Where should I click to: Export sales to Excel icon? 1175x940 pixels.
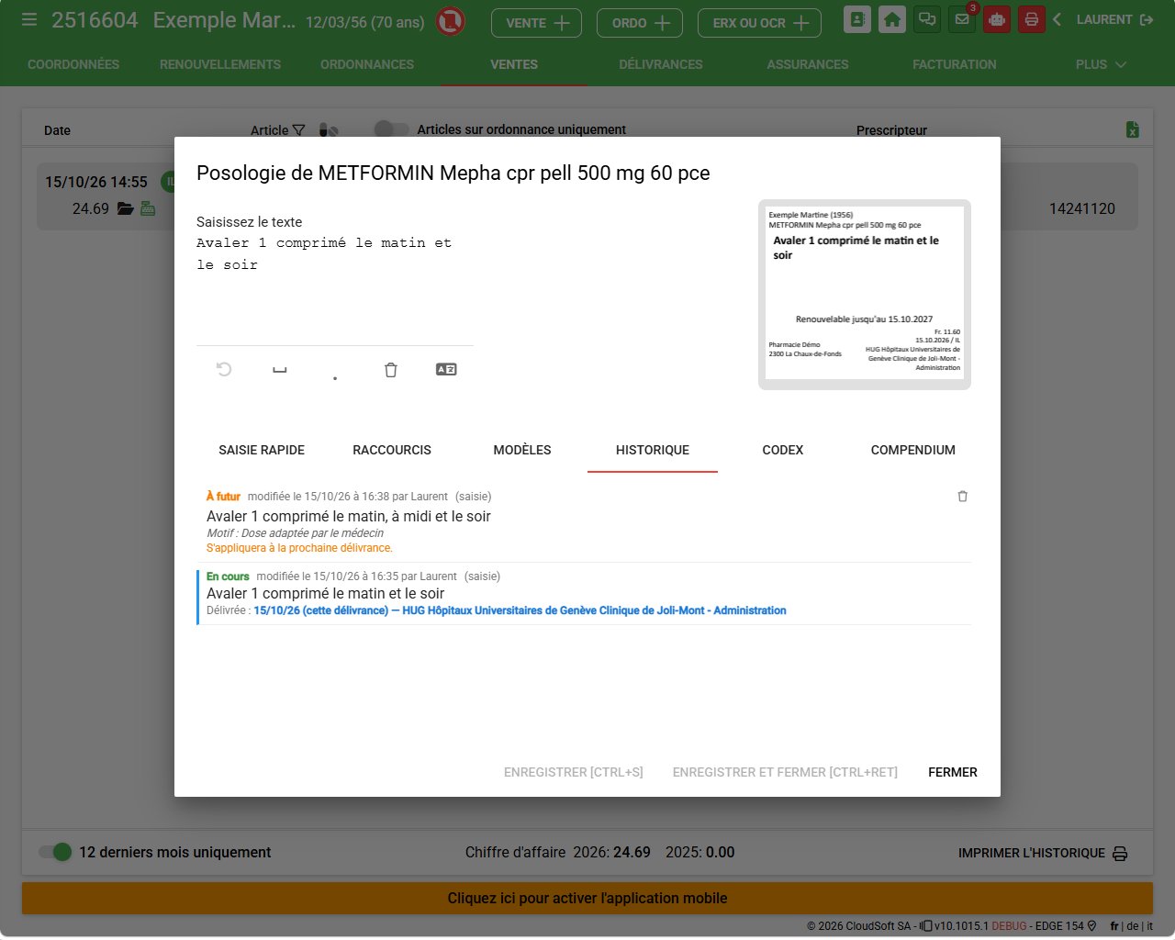(x=1133, y=129)
